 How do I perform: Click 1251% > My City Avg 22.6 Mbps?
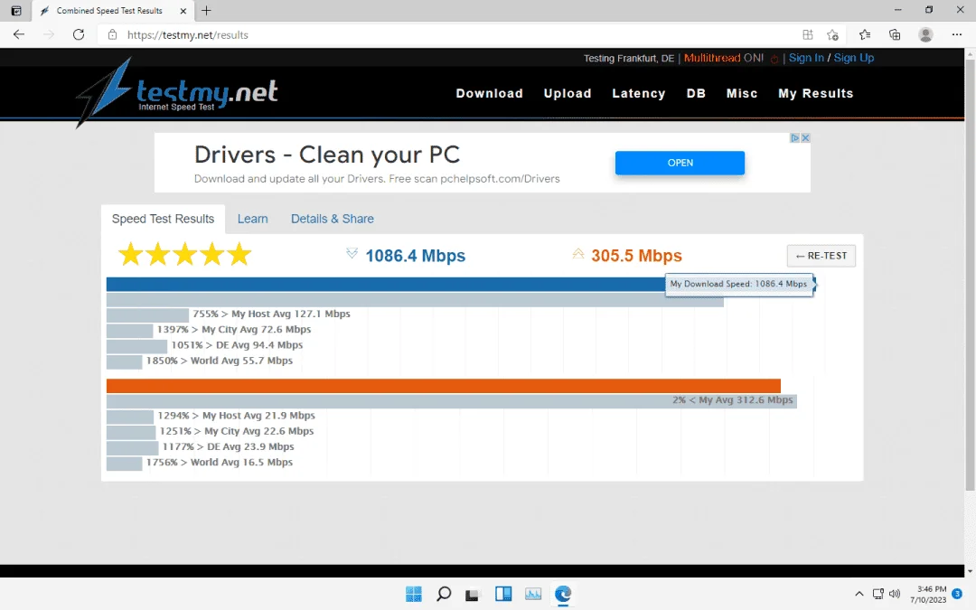tap(237, 431)
